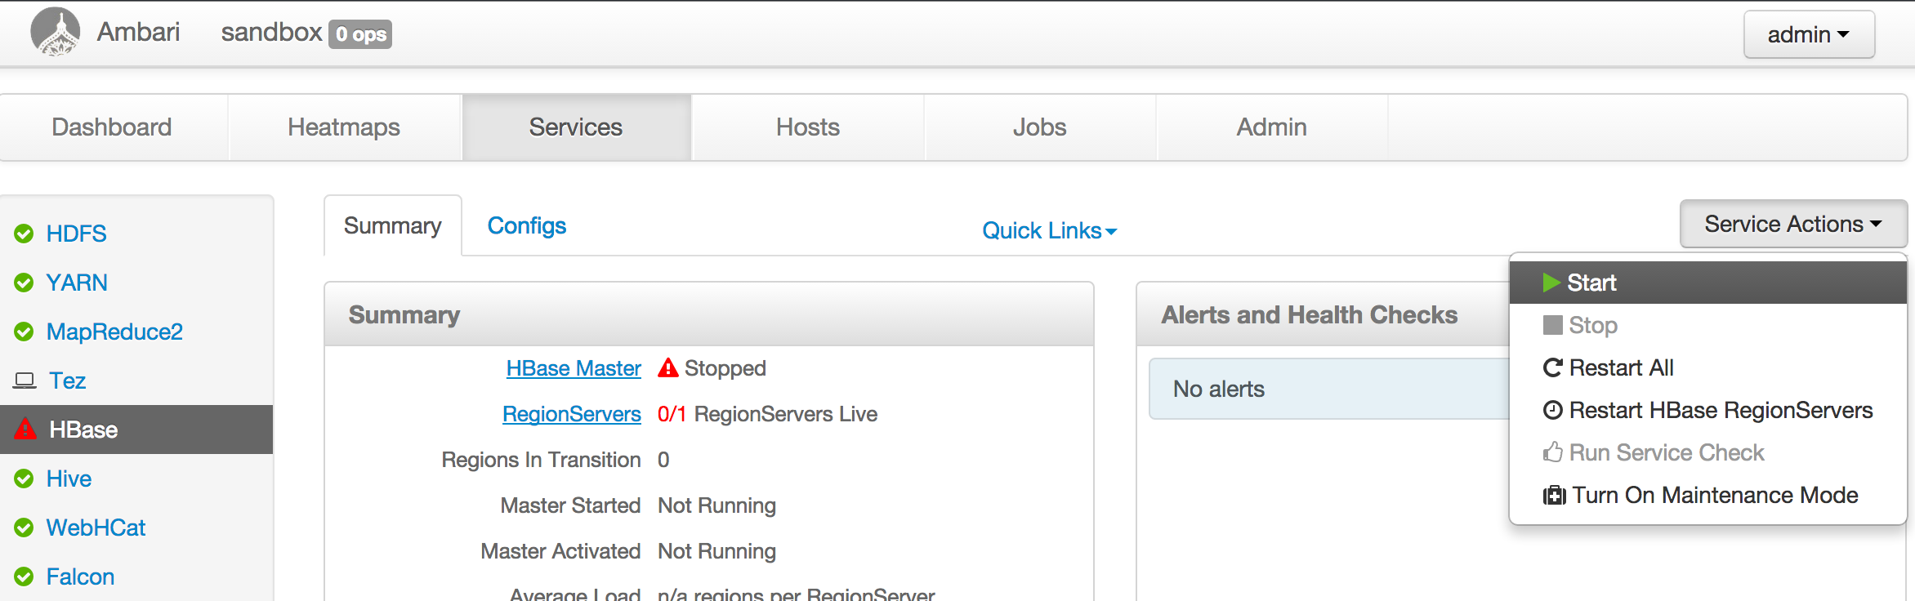The height and width of the screenshot is (601, 1915).
Task: Click the green play icon for Start
Action: [1551, 283]
